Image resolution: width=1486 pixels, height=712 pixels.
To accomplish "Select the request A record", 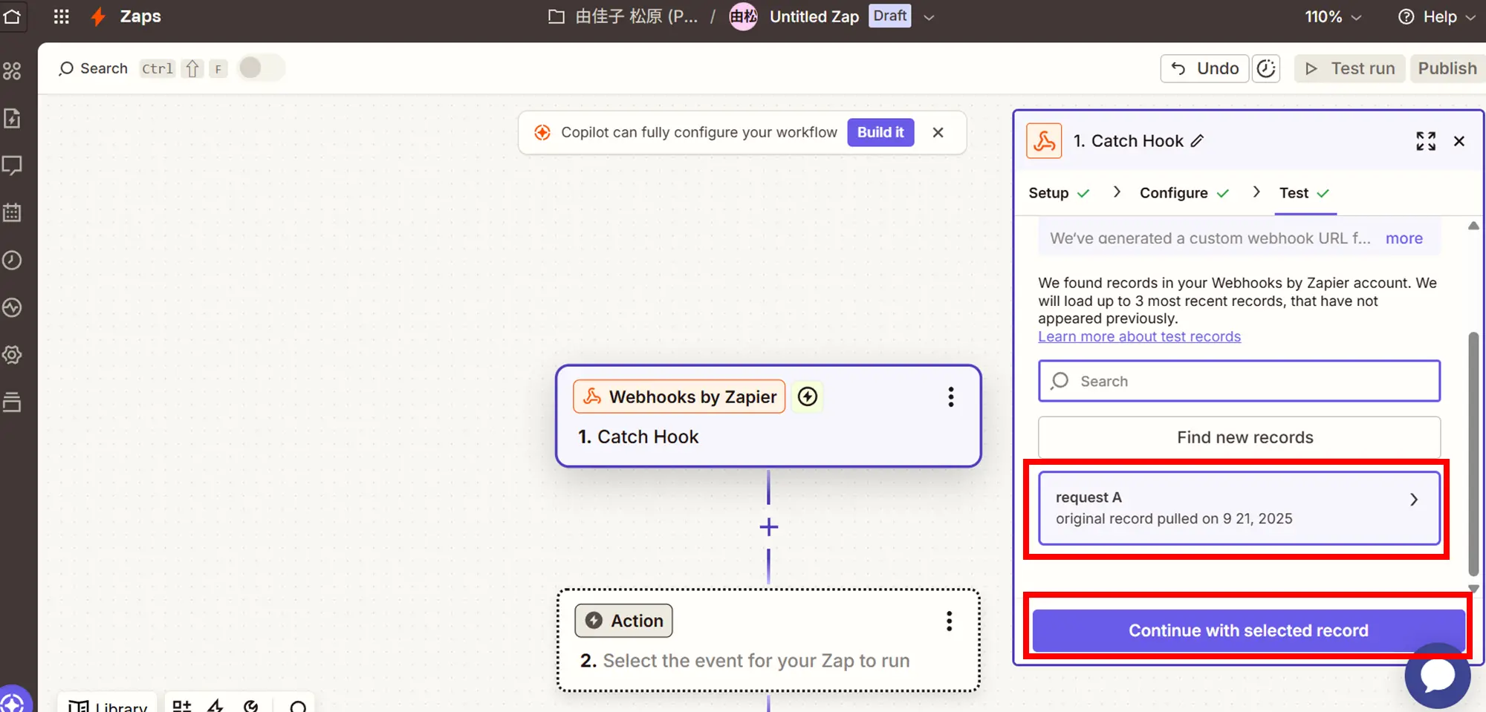I will (1239, 508).
